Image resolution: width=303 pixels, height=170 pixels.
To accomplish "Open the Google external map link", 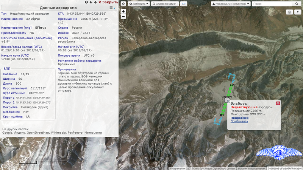I will pyautogui.click(x=7, y=133).
